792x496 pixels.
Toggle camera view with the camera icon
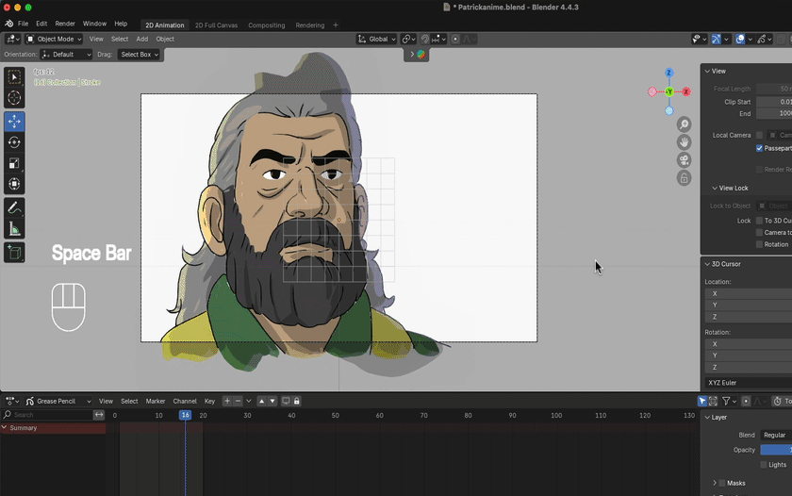coord(685,160)
